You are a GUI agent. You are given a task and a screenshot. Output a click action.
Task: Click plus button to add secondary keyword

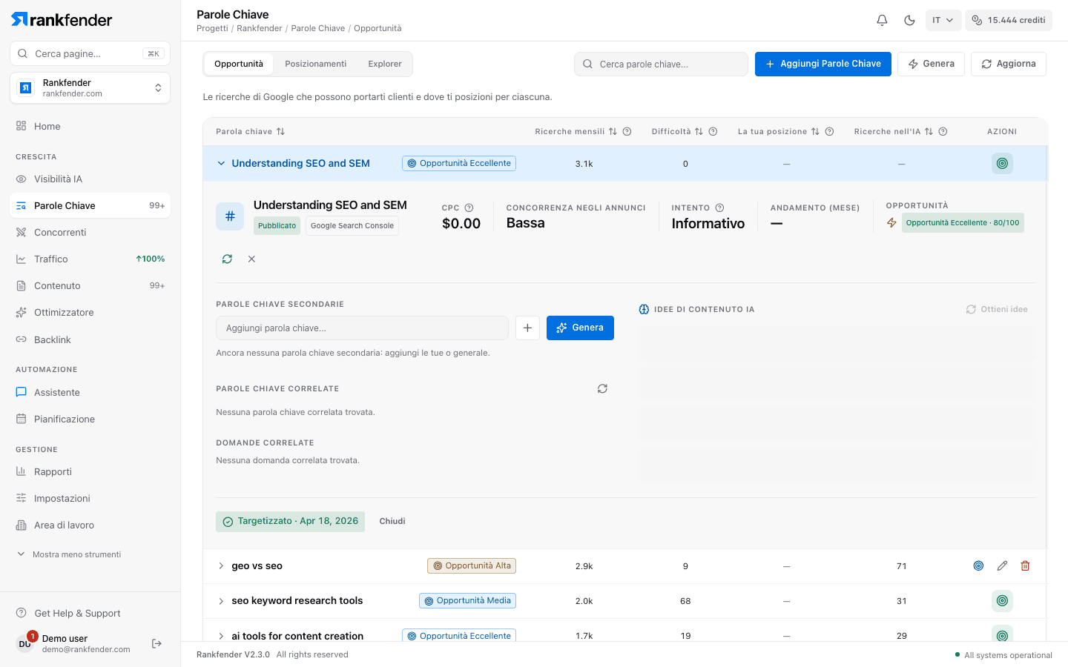pos(527,328)
